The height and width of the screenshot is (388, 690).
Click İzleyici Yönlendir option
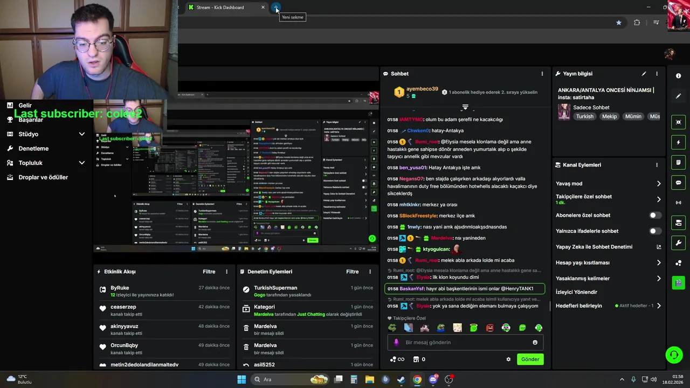pos(576,292)
